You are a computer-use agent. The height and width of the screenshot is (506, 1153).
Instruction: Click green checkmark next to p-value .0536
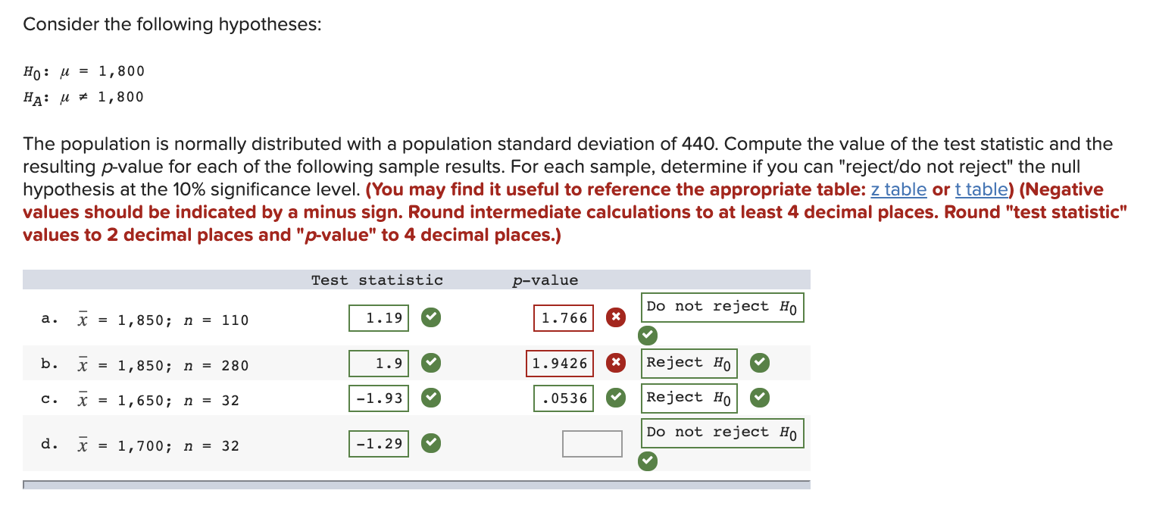[x=614, y=398]
